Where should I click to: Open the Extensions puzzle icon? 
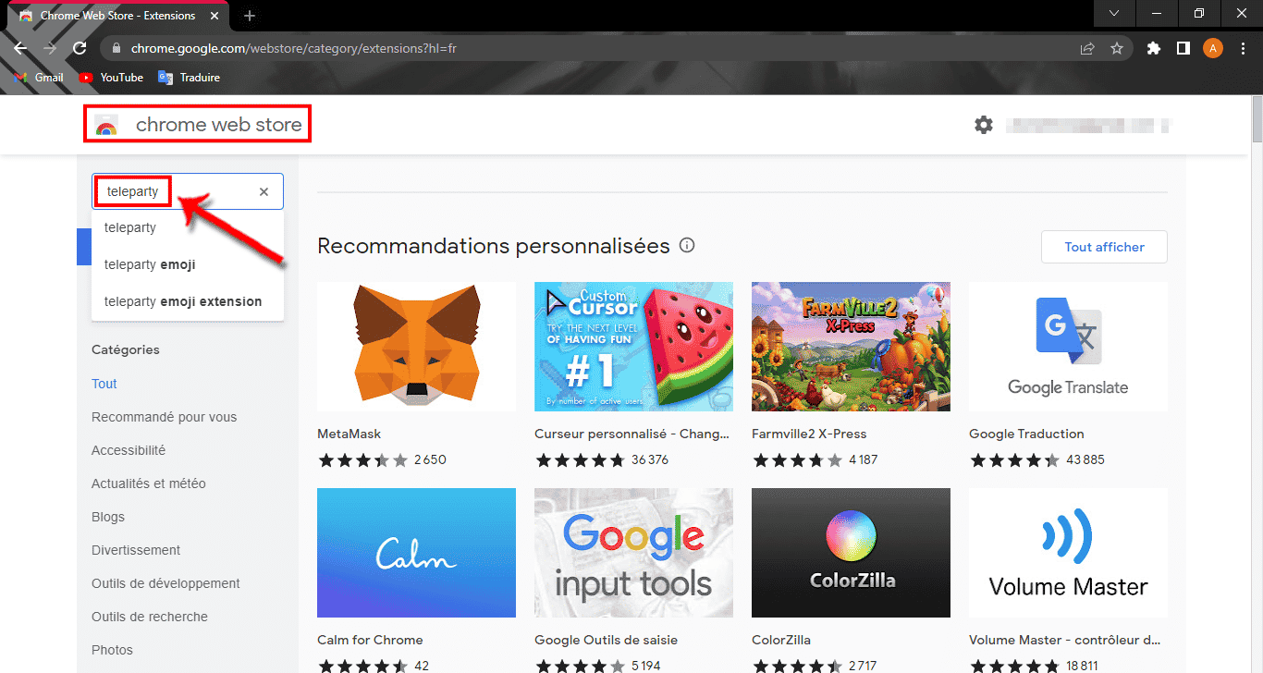(x=1153, y=48)
